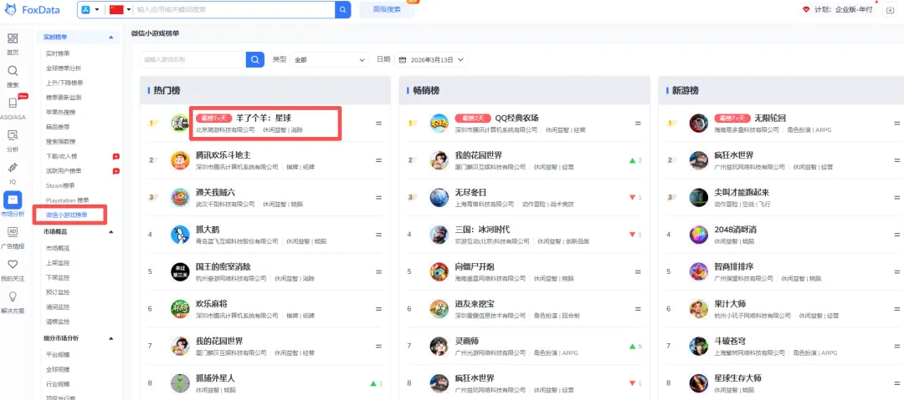Open the 计划: 企业版-年付 plan info
Viewport: 904px width, 400px height.
[838, 10]
